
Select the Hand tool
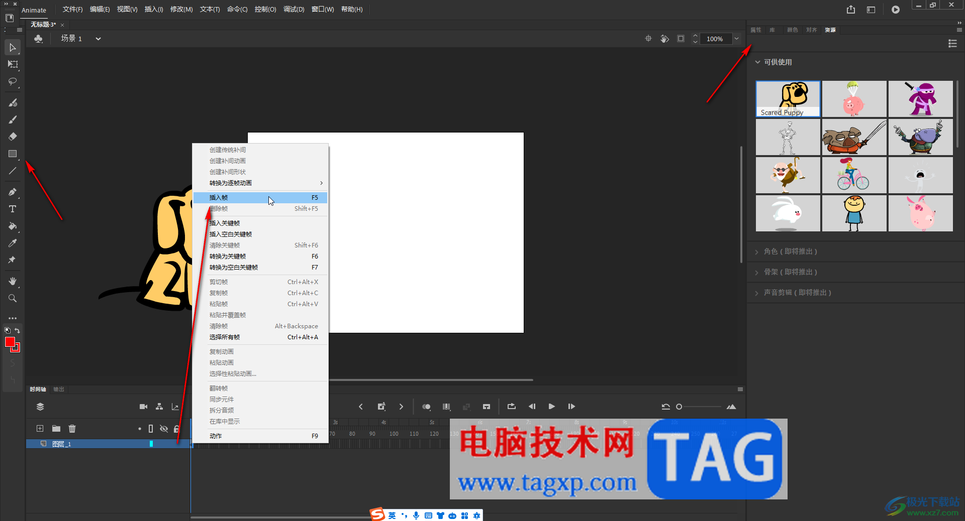(13, 281)
